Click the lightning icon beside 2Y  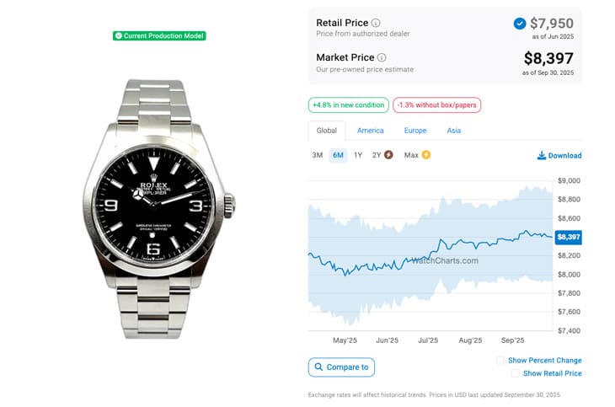tap(388, 155)
